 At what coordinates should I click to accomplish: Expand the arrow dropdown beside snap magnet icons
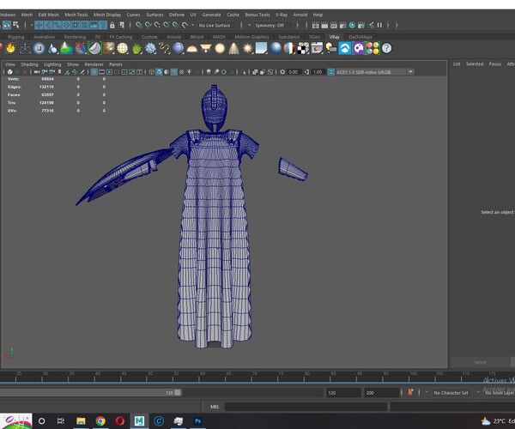click(193, 25)
